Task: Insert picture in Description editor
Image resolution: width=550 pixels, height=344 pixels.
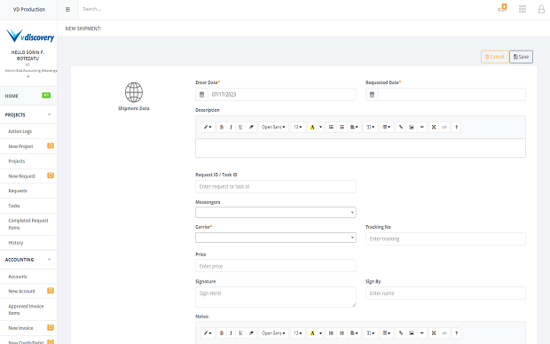Action: point(412,127)
